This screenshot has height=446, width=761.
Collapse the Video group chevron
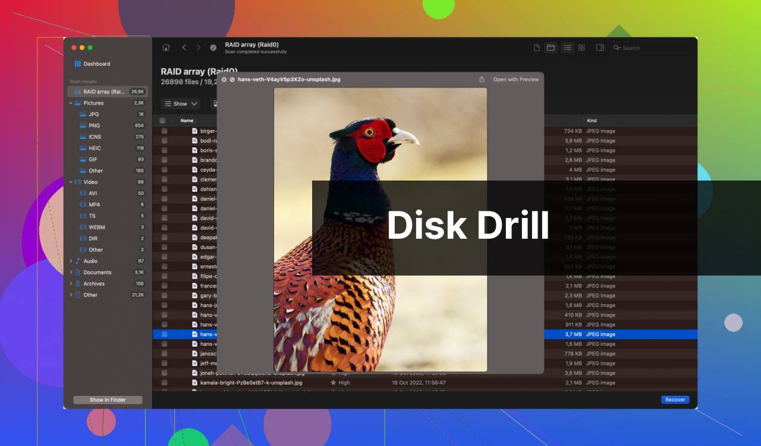pyautogui.click(x=71, y=182)
